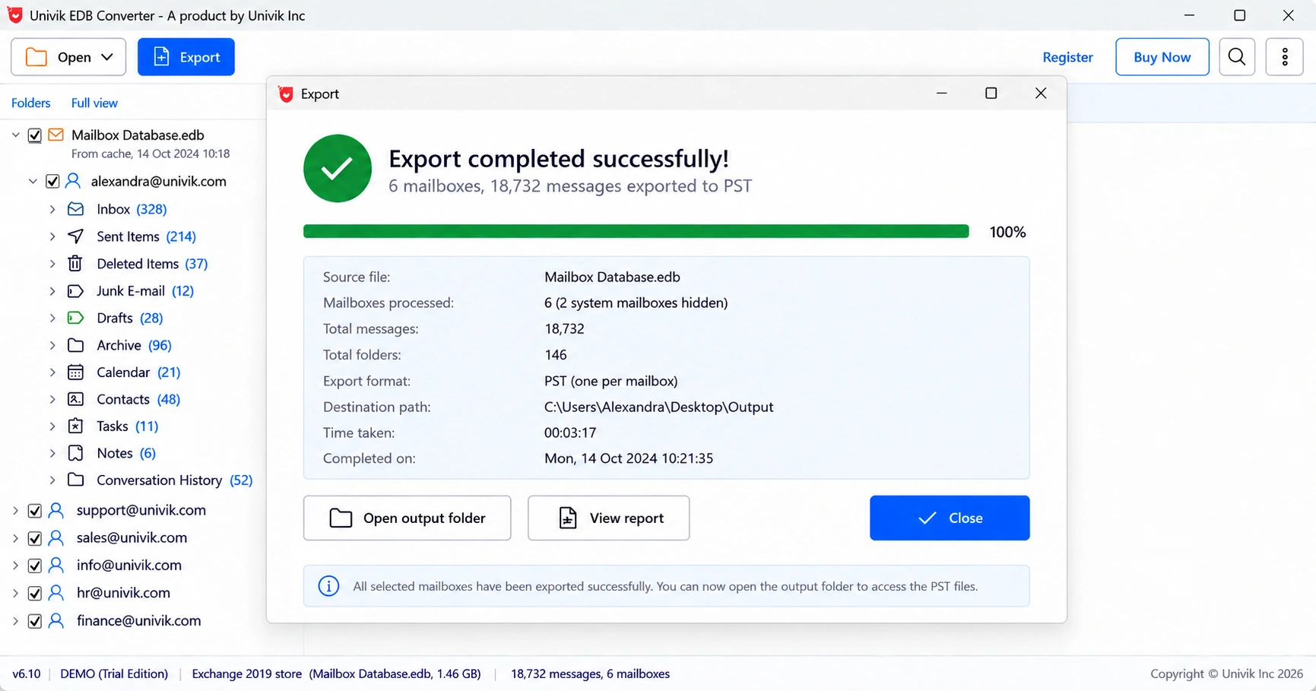Select the Inbox envelope icon
The image size is (1316, 691).
(75, 209)
